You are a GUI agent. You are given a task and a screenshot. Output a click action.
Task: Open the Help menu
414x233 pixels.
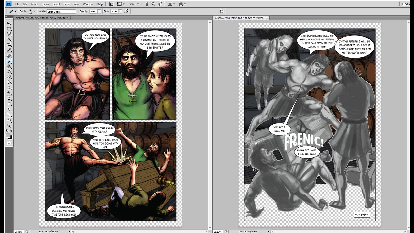pyautogui.click(x=100, y=4)
